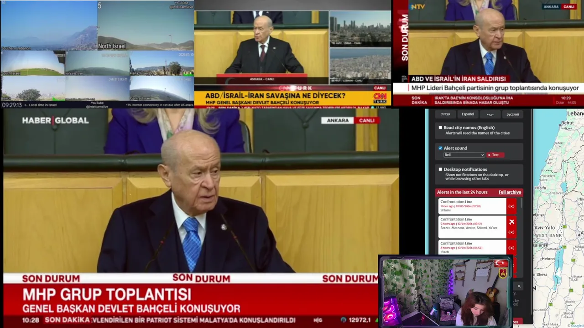The height and width of the screenshot is (328, 584).
Task: Click the ANKARA badge on Haber Global
Action: pos(338,120)
